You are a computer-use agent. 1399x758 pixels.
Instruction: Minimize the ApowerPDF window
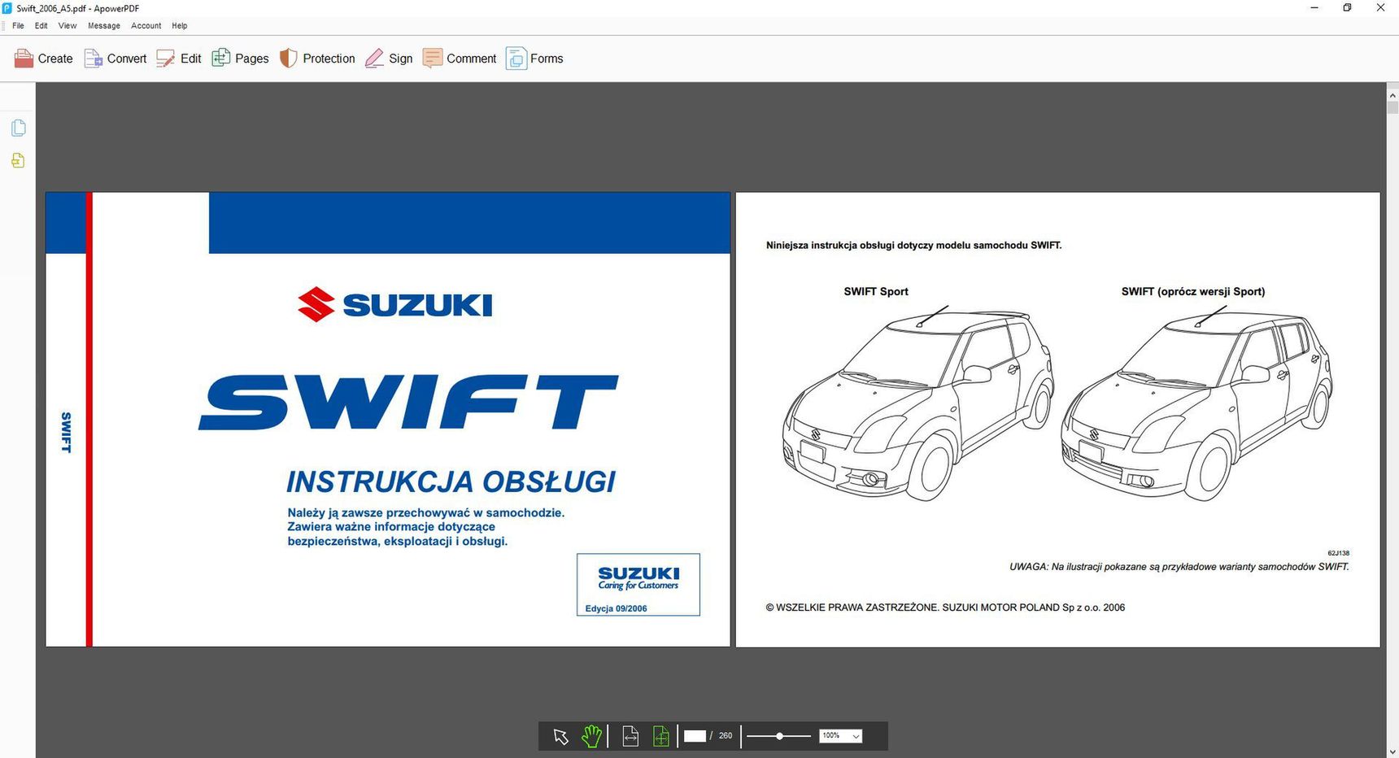click(1314, 7)
